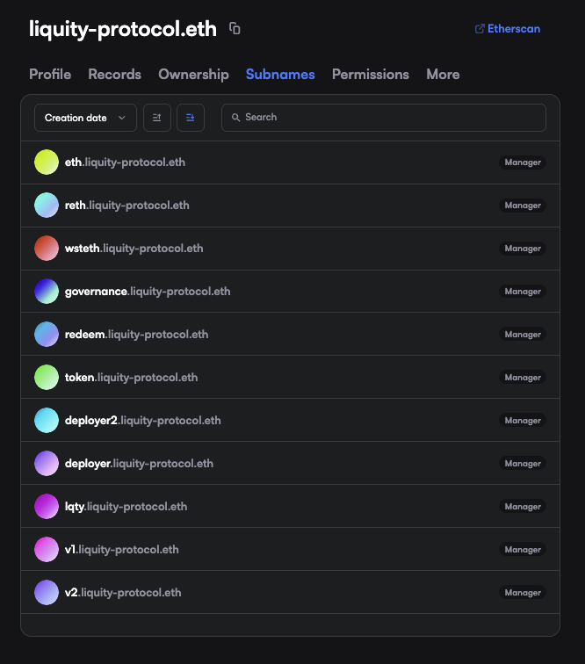Click the green avatar for token.liquity-protocol.eth
Screen dimensions: 585x664
click(47, 378)
